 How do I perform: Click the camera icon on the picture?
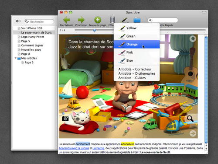point(65,119)
